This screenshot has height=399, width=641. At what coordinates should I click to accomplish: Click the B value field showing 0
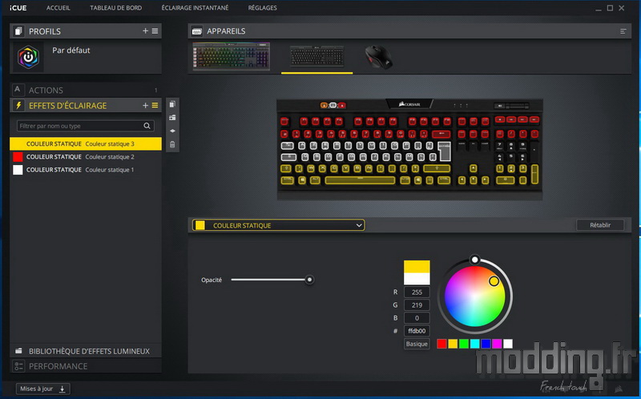[x=417, y=318]
